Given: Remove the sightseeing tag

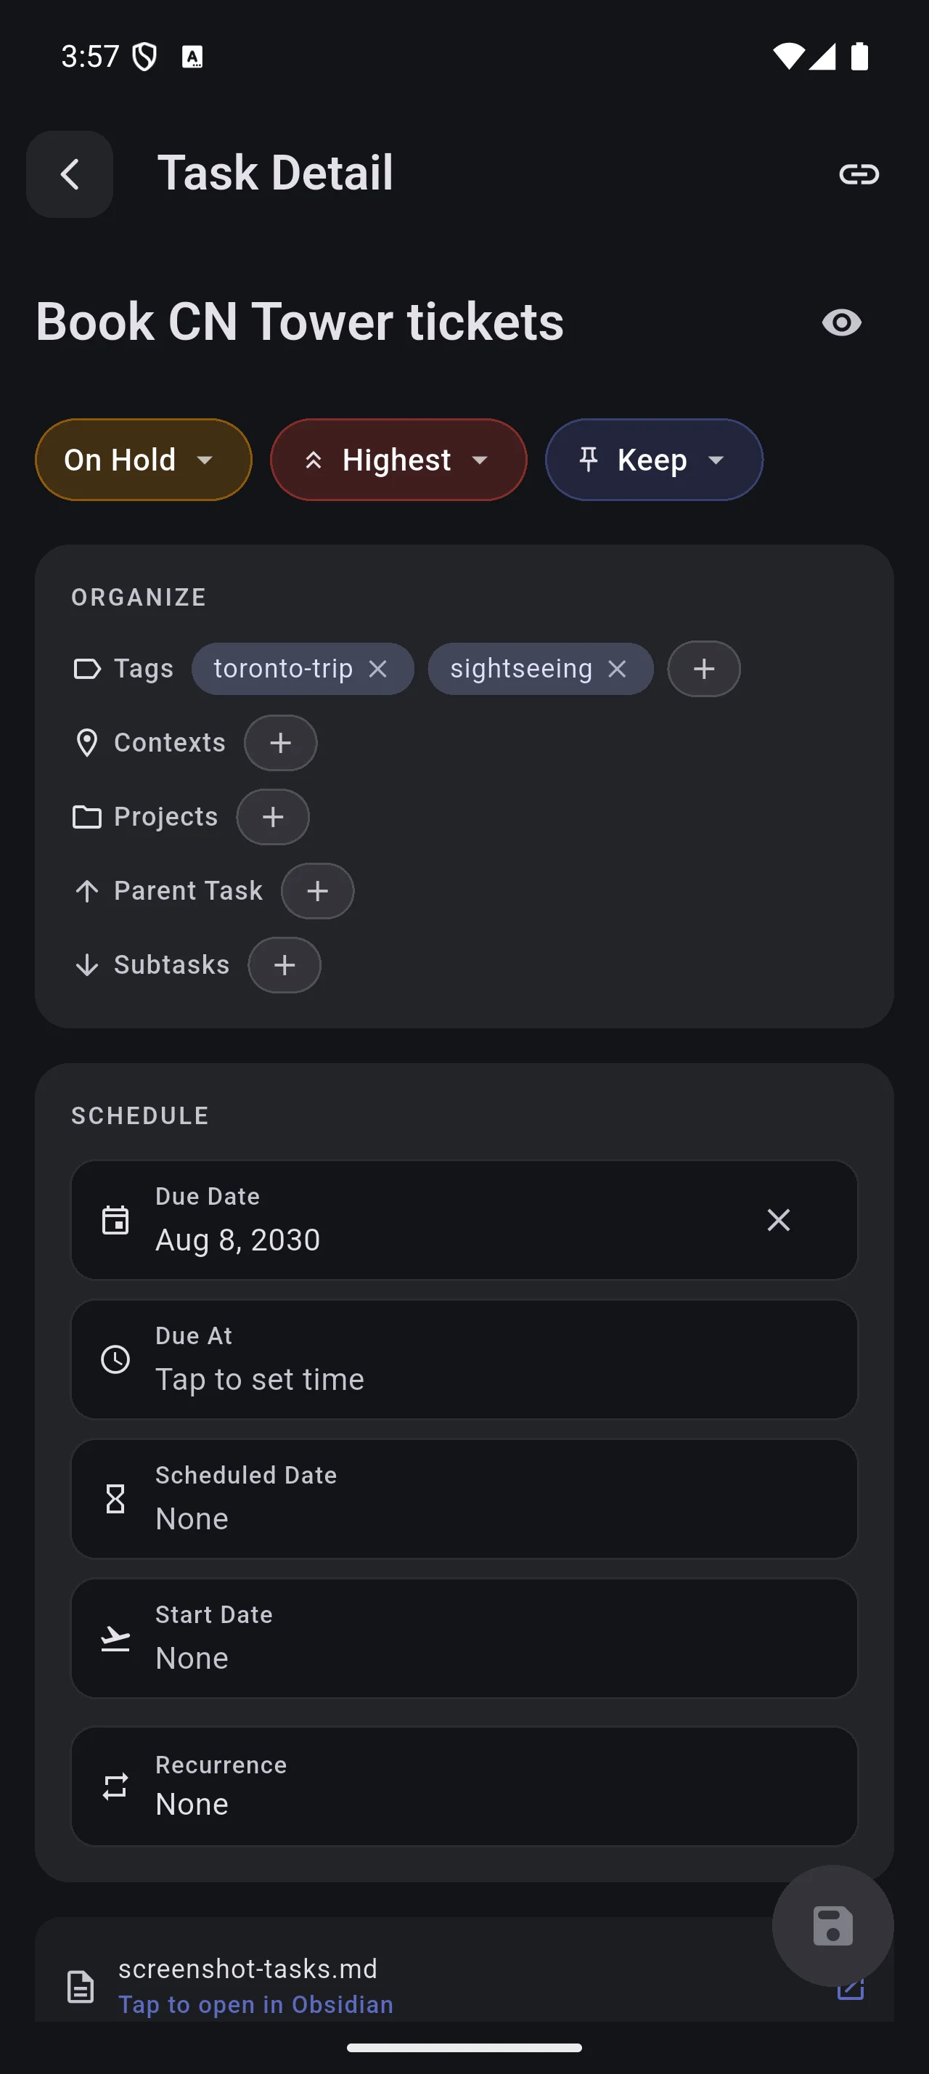Looking at the screenshot, I should pyautogui.click(x=617, y=669).
